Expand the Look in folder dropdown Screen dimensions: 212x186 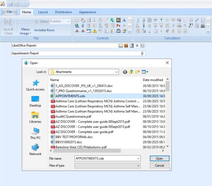[116, 72]
